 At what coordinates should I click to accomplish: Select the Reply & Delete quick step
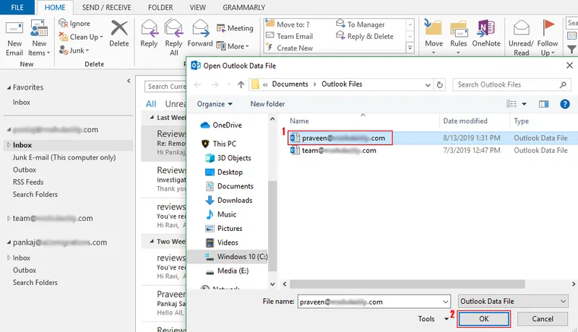(365, 36)
